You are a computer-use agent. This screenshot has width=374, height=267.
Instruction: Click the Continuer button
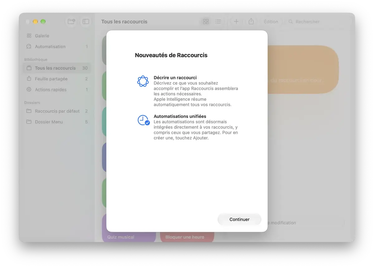(x=239, y=219)
